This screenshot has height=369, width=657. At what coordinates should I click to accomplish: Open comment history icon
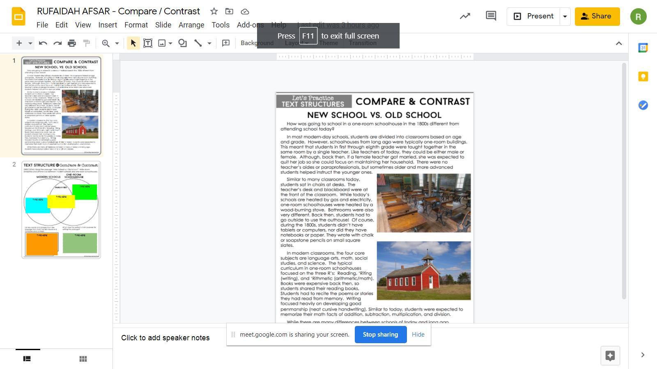tap(491, 16)
